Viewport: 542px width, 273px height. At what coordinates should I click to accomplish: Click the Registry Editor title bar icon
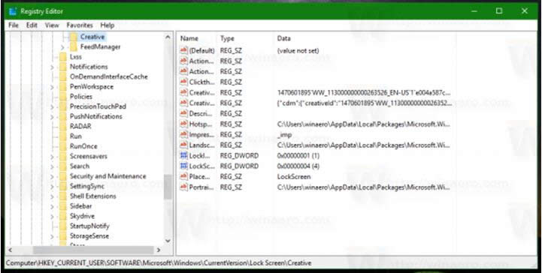point(13,11)
